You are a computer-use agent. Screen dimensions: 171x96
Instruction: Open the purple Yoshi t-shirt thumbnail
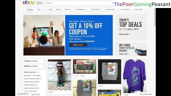[135, 76]
